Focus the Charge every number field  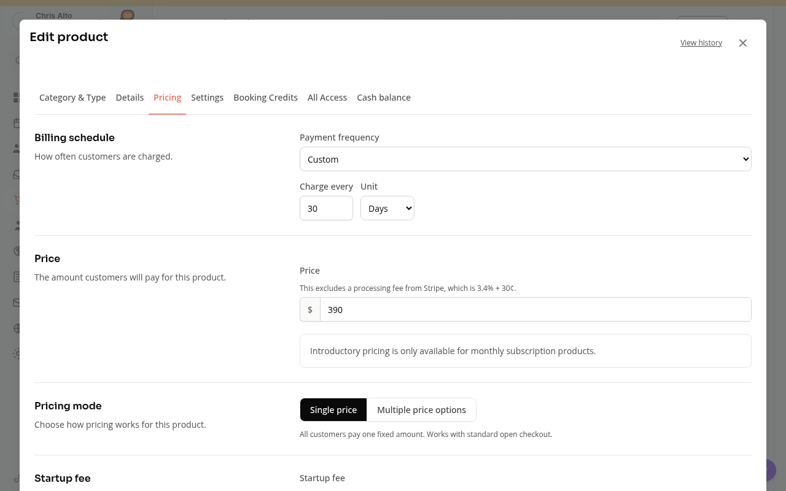click(326, 208)
